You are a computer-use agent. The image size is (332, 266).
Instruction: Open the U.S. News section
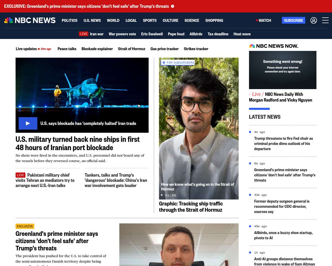(x=92, y=20)
